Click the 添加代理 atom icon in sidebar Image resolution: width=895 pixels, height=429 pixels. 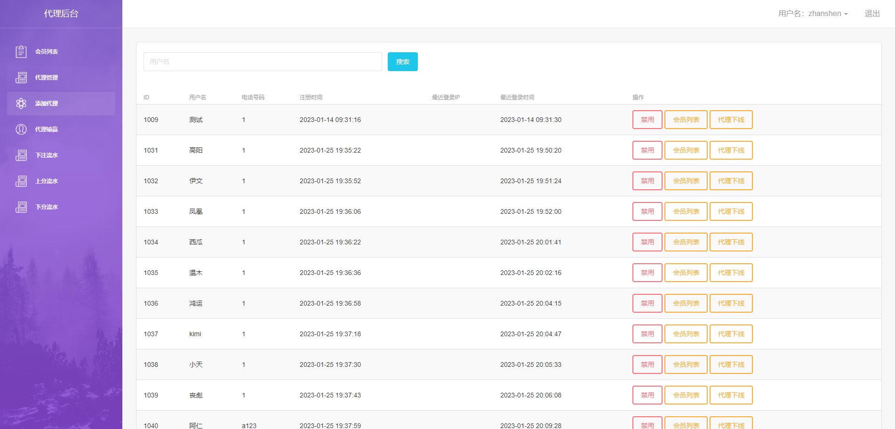21,104
